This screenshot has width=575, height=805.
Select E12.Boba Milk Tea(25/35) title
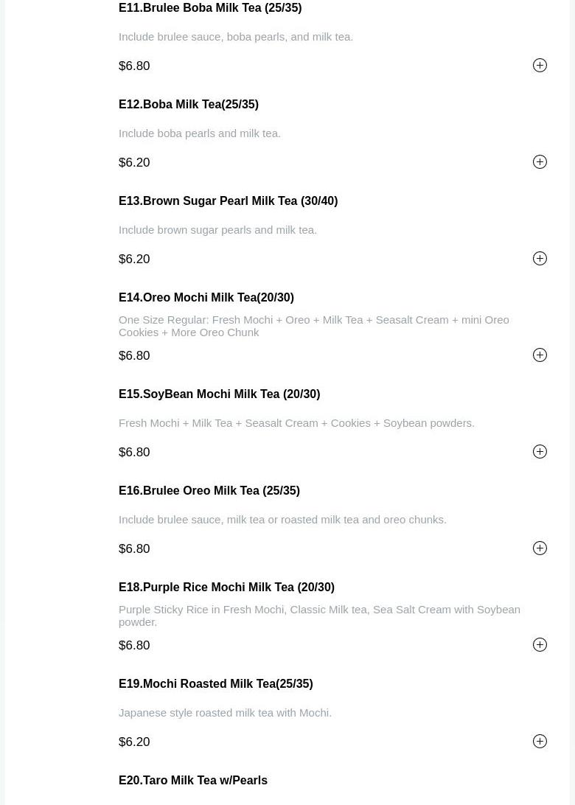coord(189,105)
